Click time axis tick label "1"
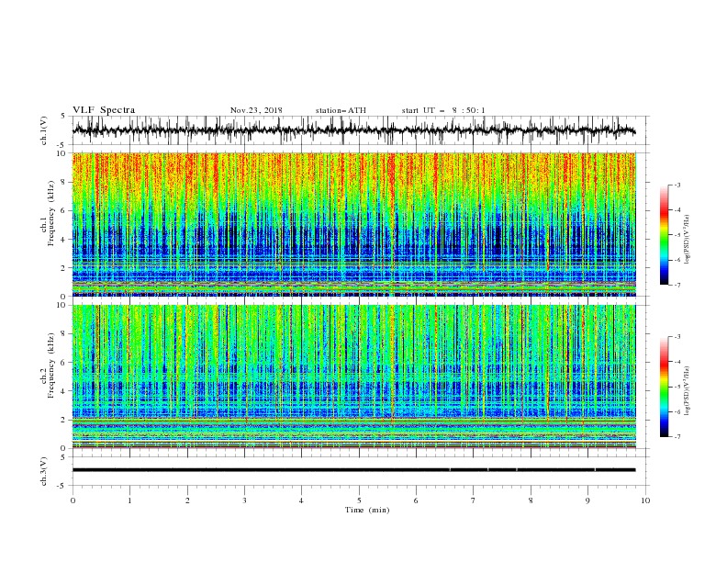Viewport: 727px width, 562px height. (x=129, y=500)
